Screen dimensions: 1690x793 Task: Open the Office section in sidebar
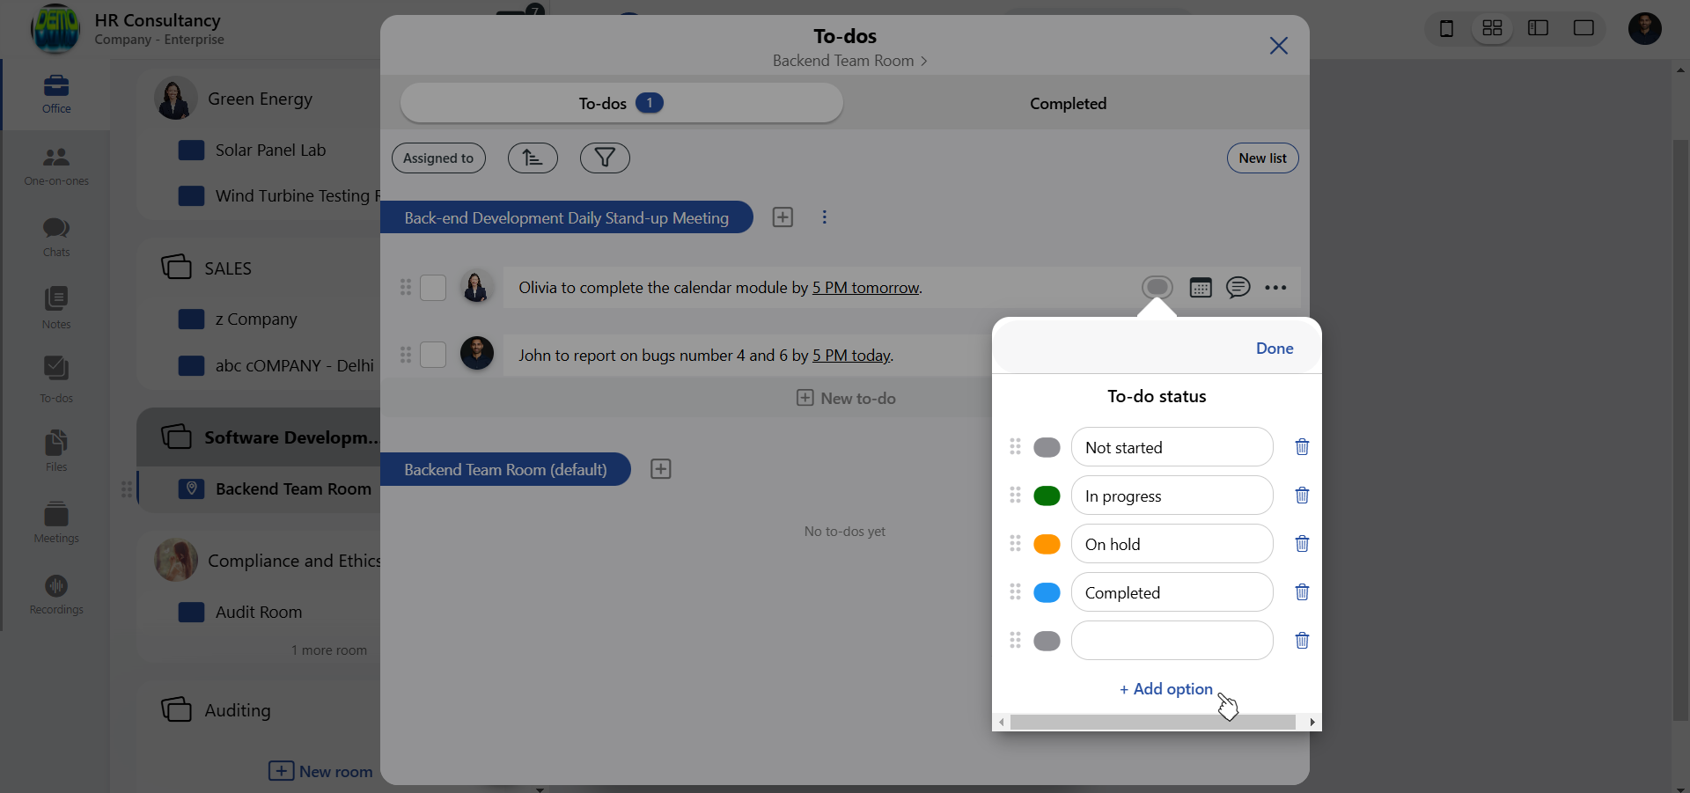[56, 94]
